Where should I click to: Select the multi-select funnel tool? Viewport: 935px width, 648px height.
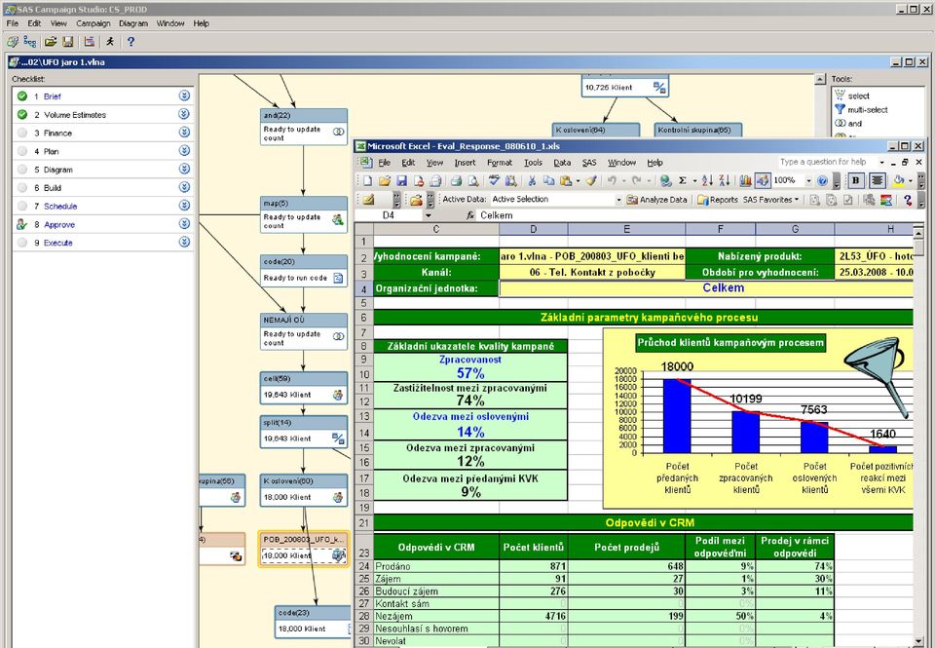[x=862, y=110]
